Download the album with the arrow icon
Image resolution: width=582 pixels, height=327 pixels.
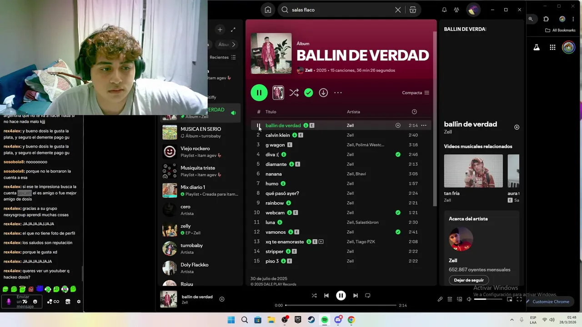pos(323,93)
